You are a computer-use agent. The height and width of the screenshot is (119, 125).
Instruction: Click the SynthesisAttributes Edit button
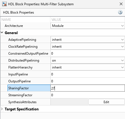[106, 102]
